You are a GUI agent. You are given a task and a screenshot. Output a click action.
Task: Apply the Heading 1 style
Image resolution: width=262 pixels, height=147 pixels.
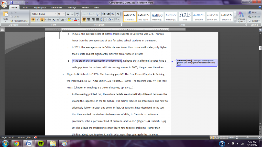pyautogui.click(x=157, y=17)
